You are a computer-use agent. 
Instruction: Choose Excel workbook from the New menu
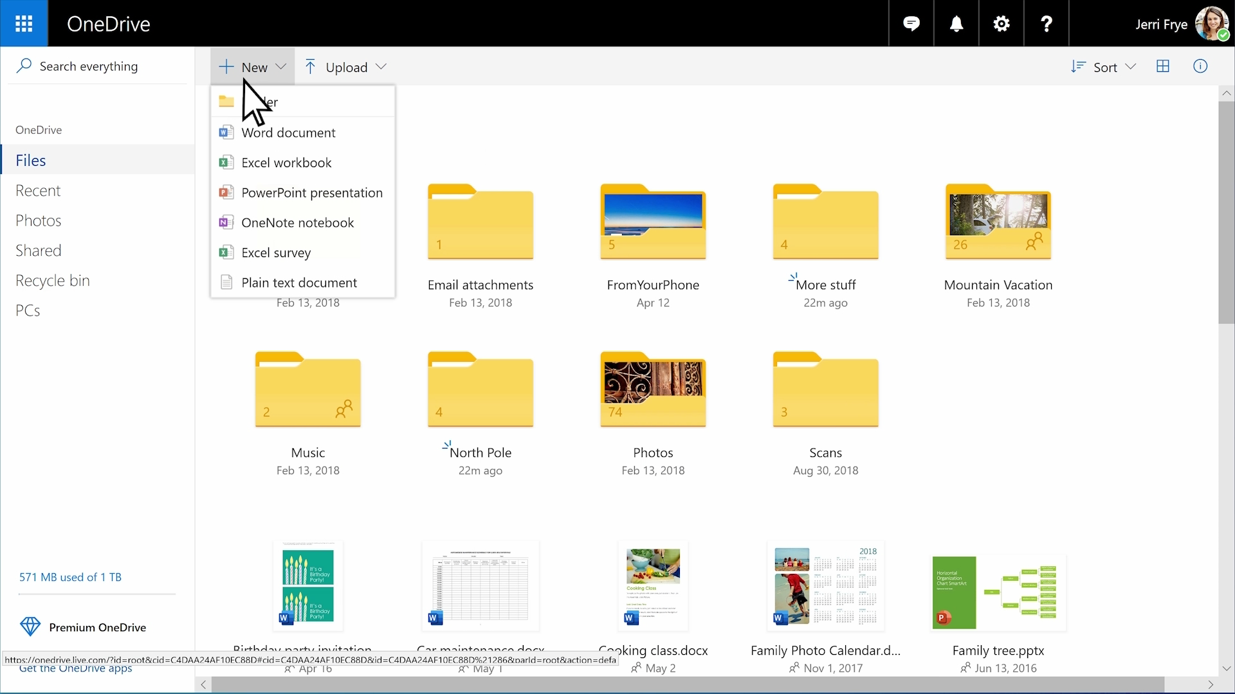point(302,163)
